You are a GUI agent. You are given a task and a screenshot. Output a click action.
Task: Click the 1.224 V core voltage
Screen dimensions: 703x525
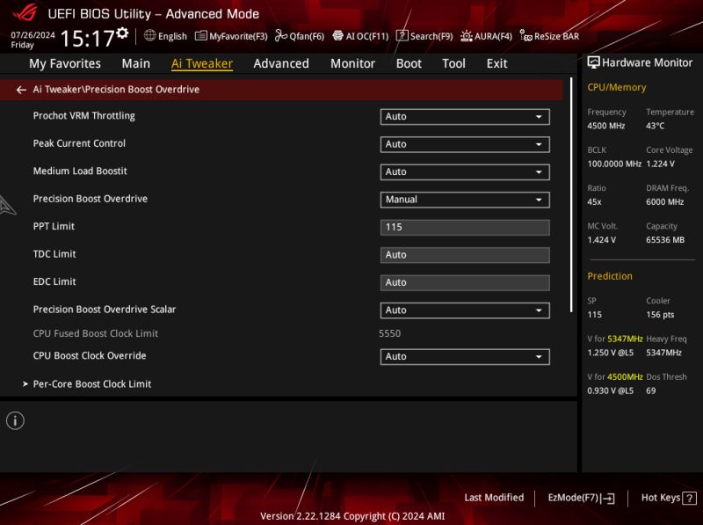[660, 164]
